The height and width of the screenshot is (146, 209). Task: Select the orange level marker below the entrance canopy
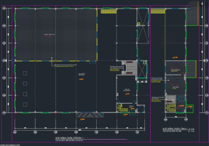pyautogui.click(x=82, y=119)
